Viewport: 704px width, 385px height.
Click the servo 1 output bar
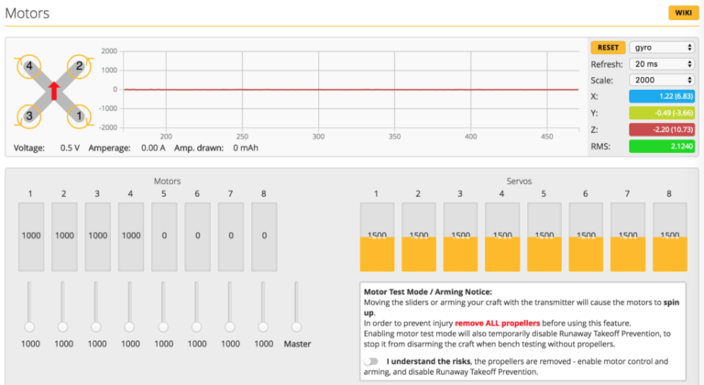point(378,236)
